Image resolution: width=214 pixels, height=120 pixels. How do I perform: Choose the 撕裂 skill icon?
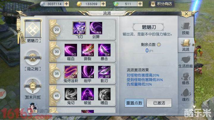87,50
